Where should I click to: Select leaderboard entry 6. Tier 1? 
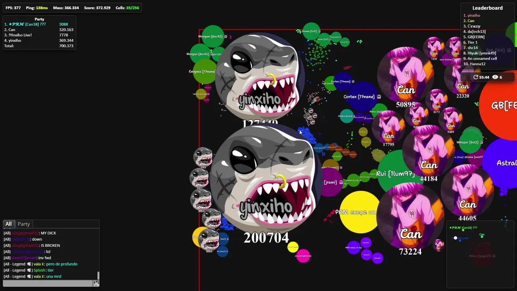tap(471, 42)
